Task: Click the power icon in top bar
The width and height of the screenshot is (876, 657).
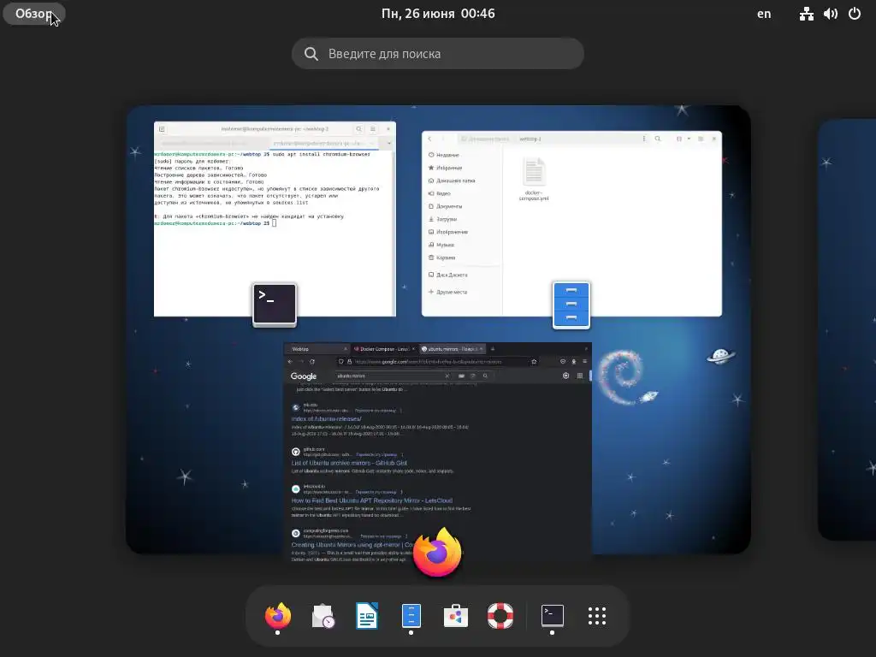Action: pos(855,14)
